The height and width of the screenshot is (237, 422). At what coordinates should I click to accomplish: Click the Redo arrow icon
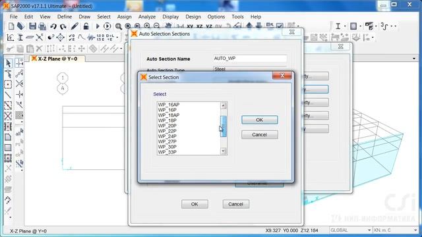(x=63, y=26)
